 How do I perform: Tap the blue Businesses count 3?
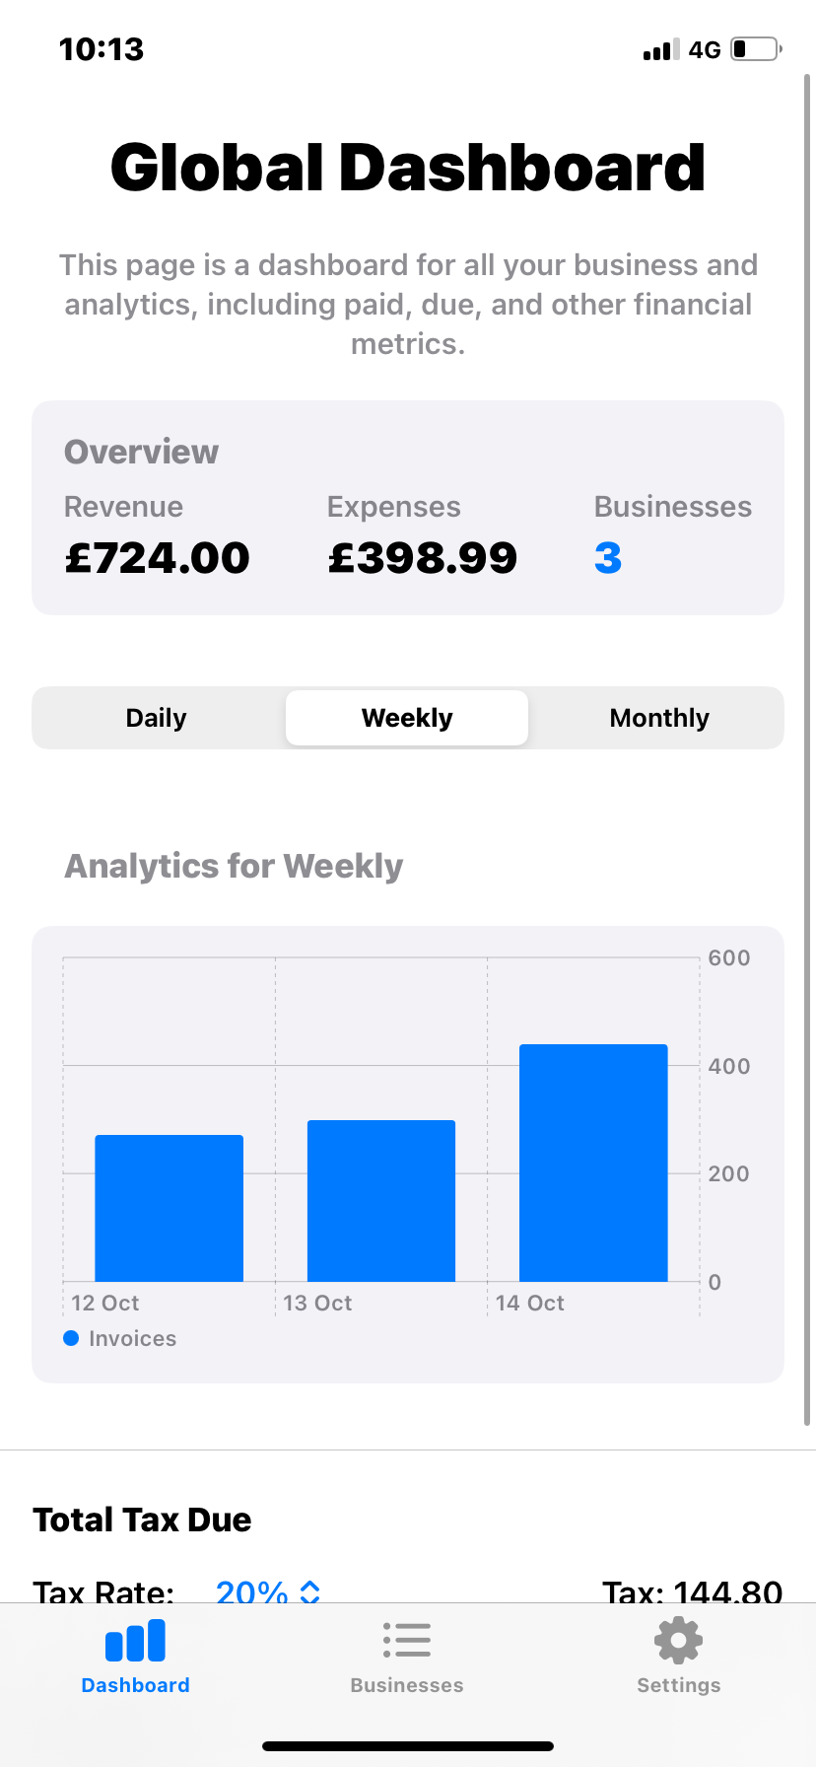click(x=608, y=558)
